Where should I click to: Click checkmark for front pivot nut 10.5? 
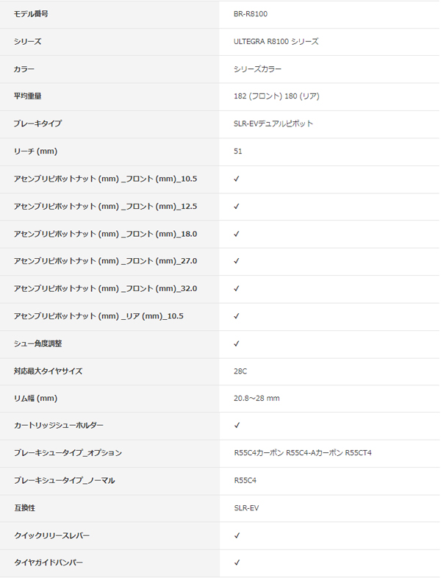237,179
